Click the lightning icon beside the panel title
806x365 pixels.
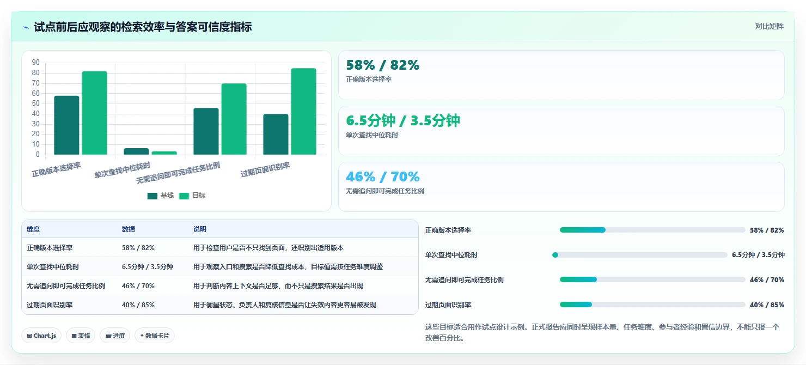(26, 27)
